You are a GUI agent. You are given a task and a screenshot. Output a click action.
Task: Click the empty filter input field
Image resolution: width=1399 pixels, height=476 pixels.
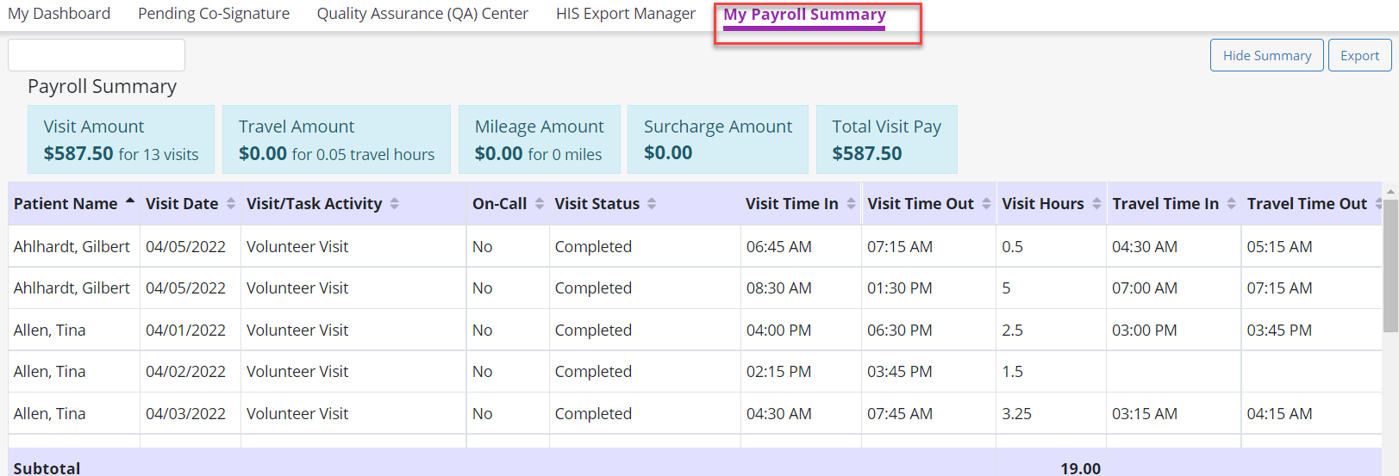click(x=97, y=55)
